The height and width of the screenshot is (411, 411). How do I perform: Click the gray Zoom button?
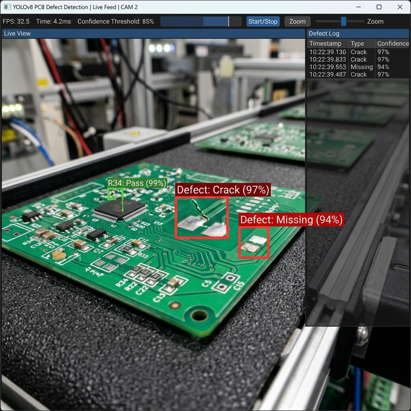point(297,22)
